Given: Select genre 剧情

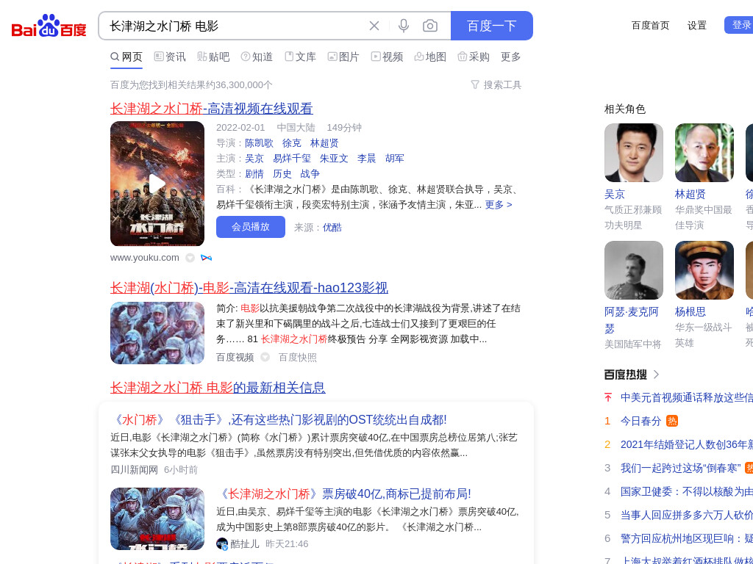Looking at the screenshot, I should coord(254,173).
